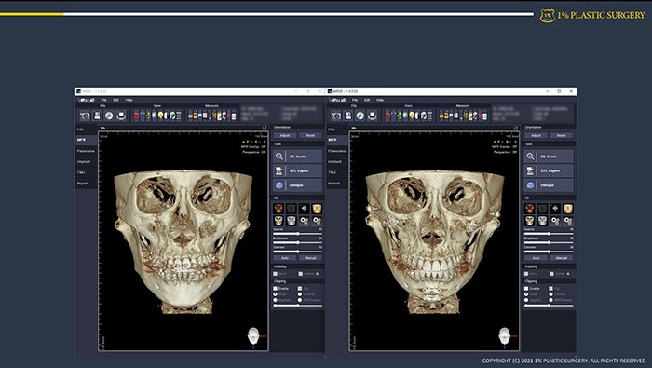Select golden tooth rendering preset in left window
Screen dimensions: 652x368
pyautogui.click(x=317, y=209)
